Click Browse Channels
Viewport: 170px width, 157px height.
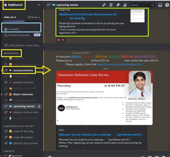pos(22,35)
